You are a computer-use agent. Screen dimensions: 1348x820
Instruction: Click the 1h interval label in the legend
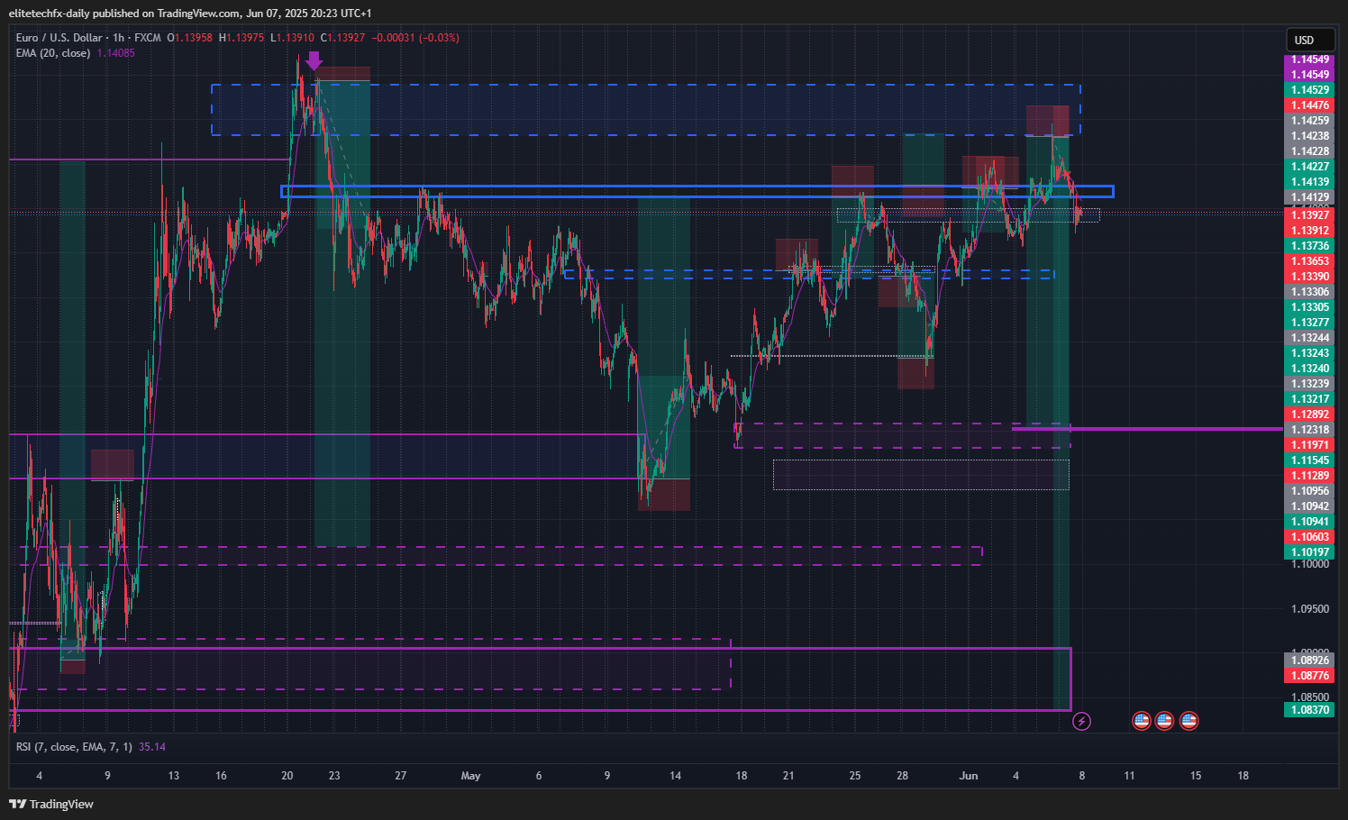coord(118,38)
